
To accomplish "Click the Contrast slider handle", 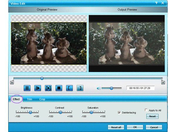I will [60, 112].
